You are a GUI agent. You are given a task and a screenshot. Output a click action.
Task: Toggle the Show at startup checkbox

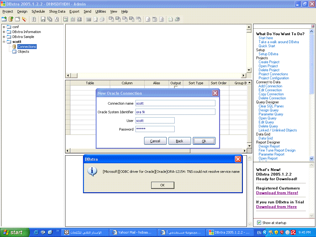(259, 223)
